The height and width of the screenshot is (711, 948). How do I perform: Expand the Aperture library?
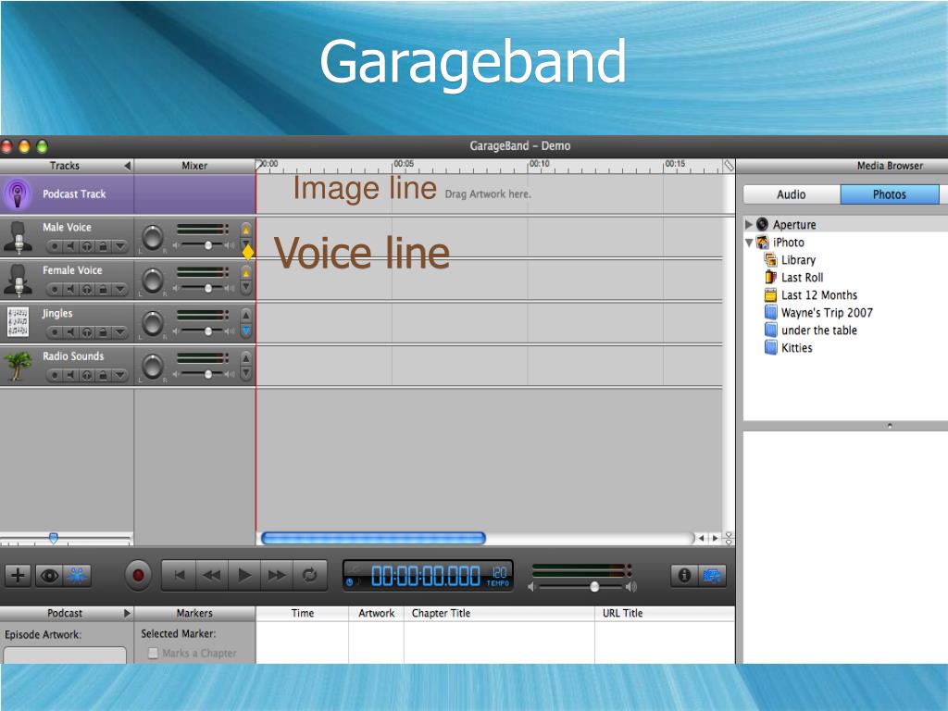(x=748, y=224)
